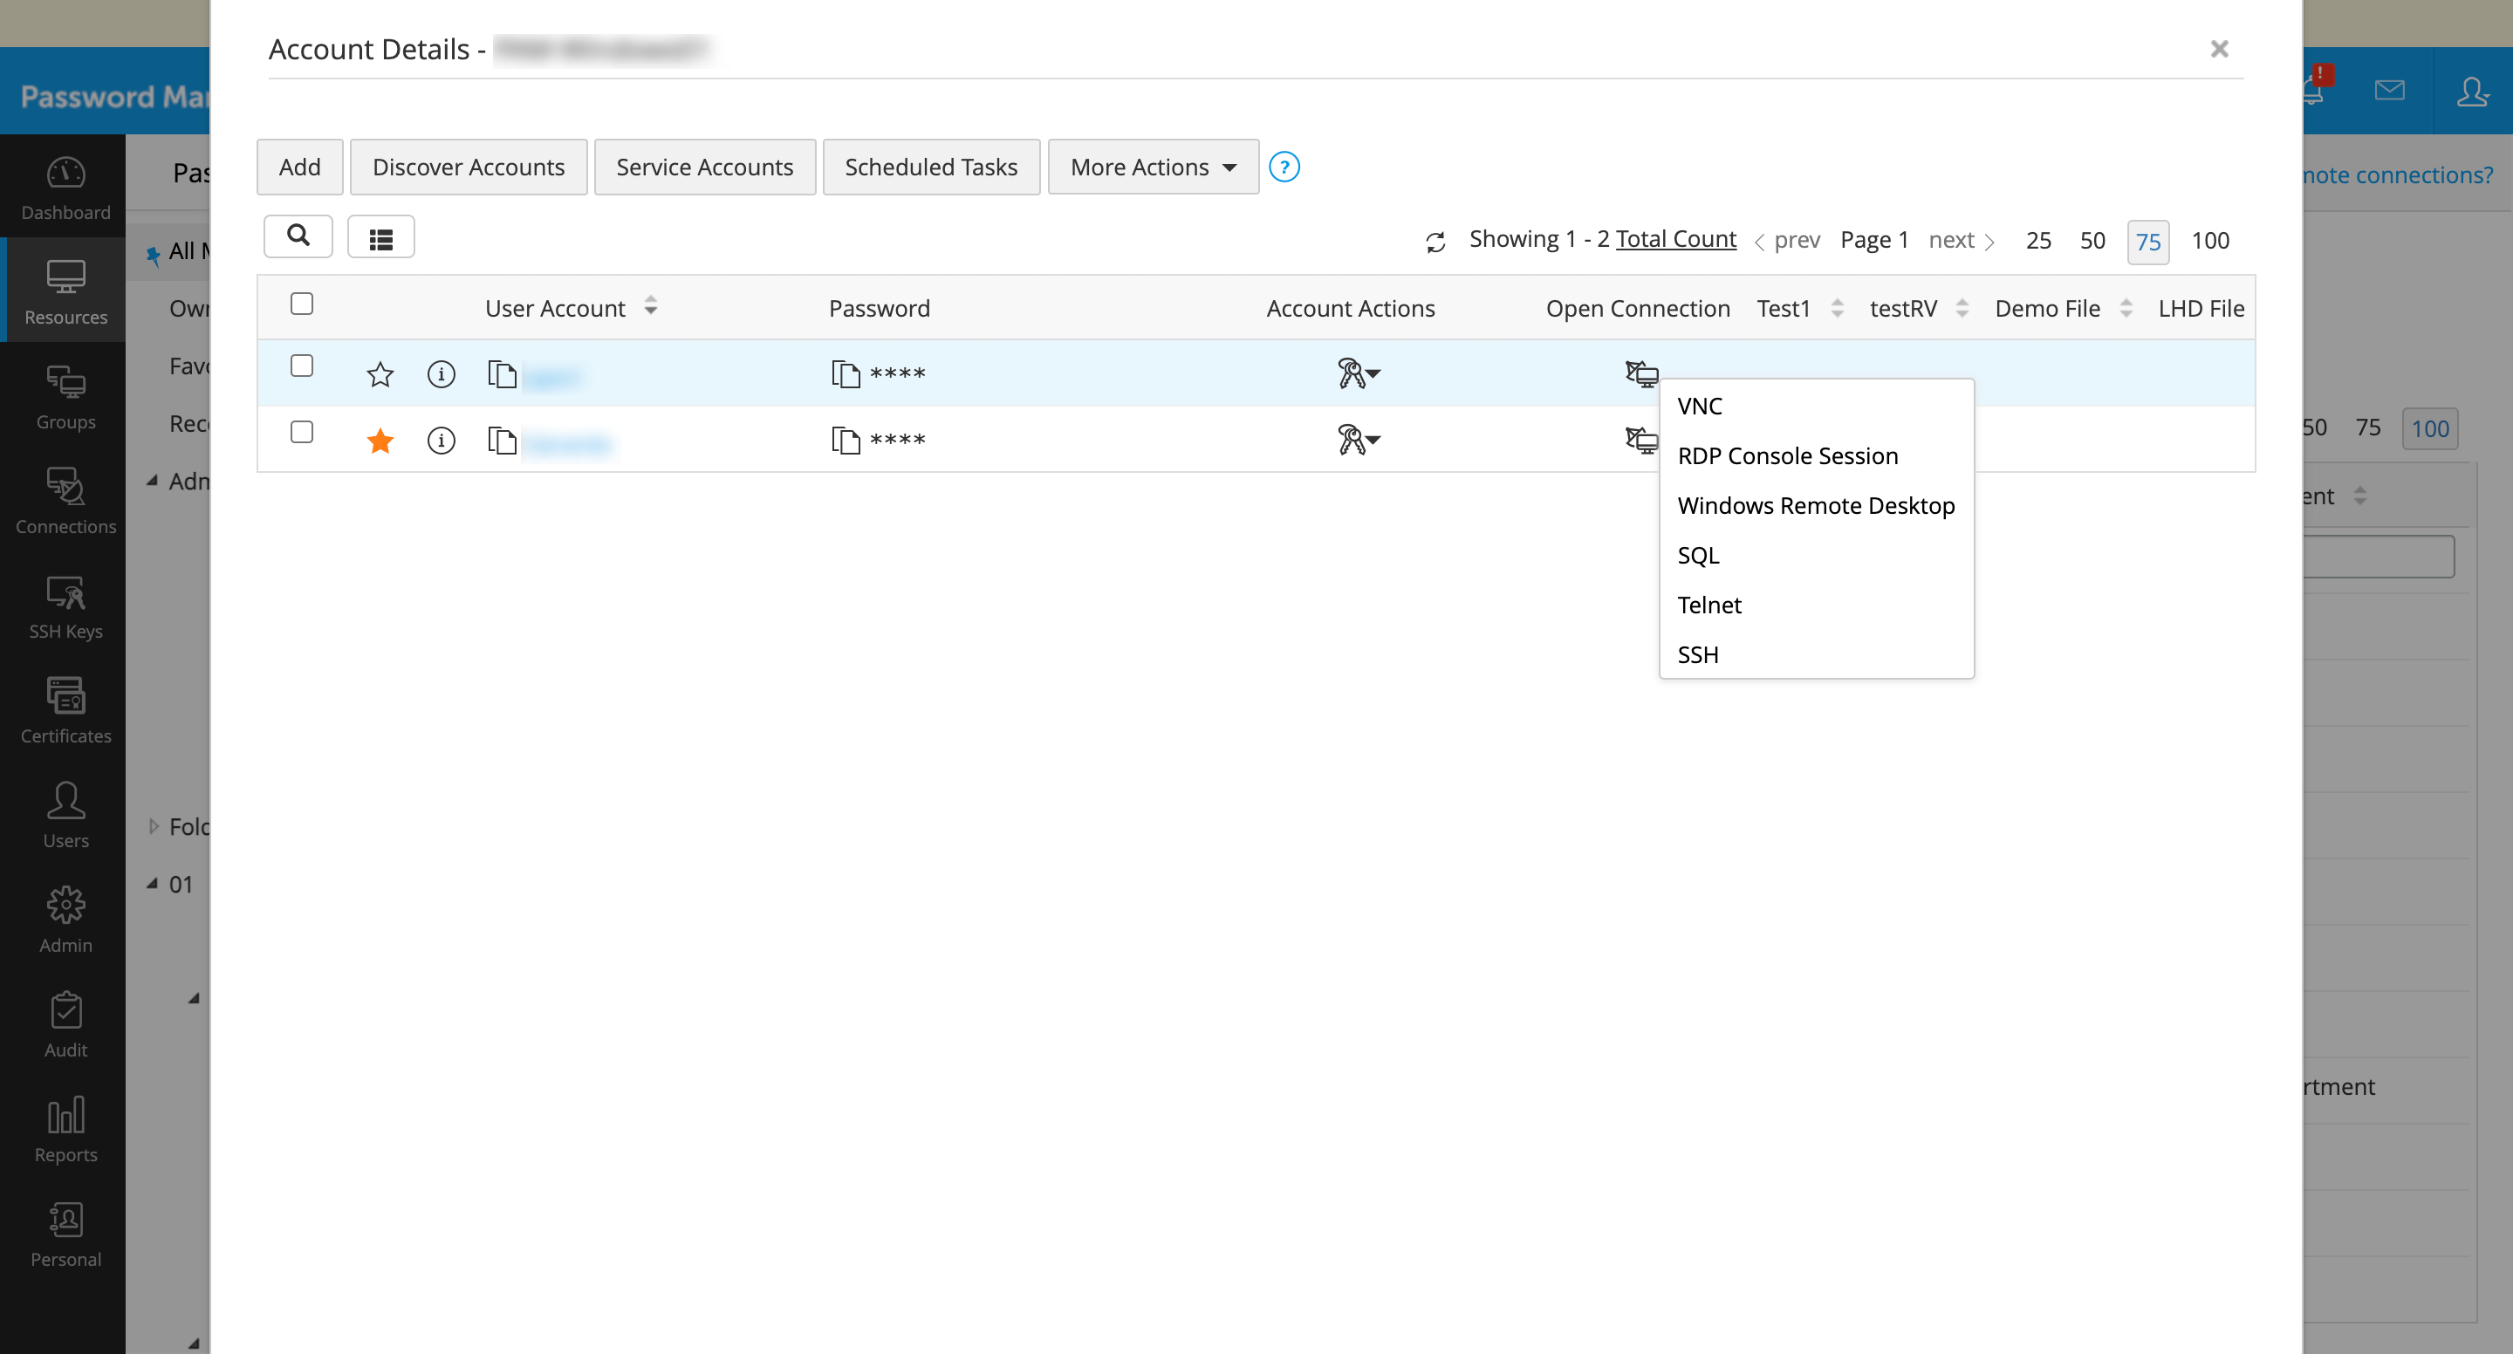Screen dimensions: 2513x1354
Task: Switch to the column chooser list view icon
Action: click(381, 236)
